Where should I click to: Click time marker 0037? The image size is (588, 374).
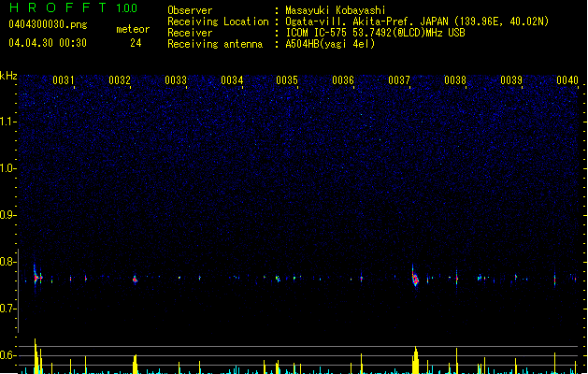pyautogui.click(x=399, y=79)
